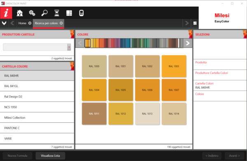Pick the RAL 1006 swatch

[x=147, y=90]
